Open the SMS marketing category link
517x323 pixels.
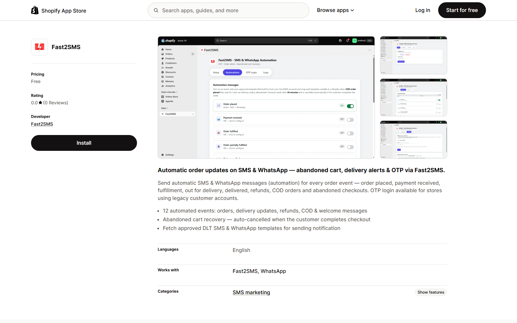251,292
